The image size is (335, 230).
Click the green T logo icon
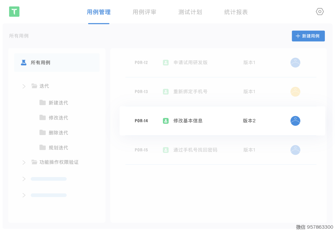[14, 12]
